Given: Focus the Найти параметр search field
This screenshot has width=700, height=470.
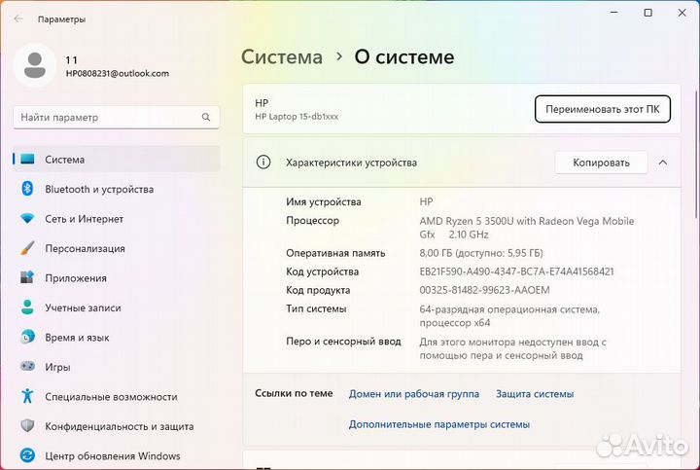Looking at the screenshot, I should click(116, 117).
